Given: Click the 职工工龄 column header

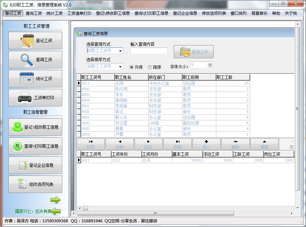Looking at the screenshot, I should 233,77.
